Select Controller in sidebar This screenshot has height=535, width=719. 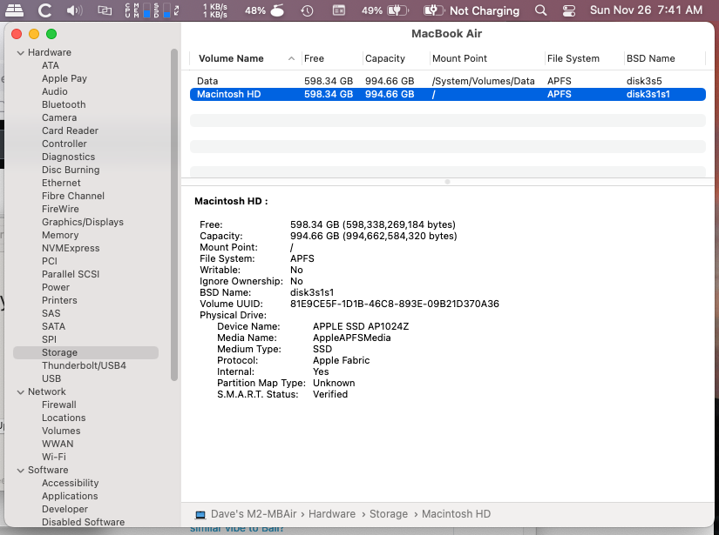click(64, 144)
